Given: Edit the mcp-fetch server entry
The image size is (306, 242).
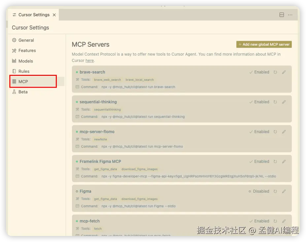Looking at the screenshot, I should click(284, 221).
